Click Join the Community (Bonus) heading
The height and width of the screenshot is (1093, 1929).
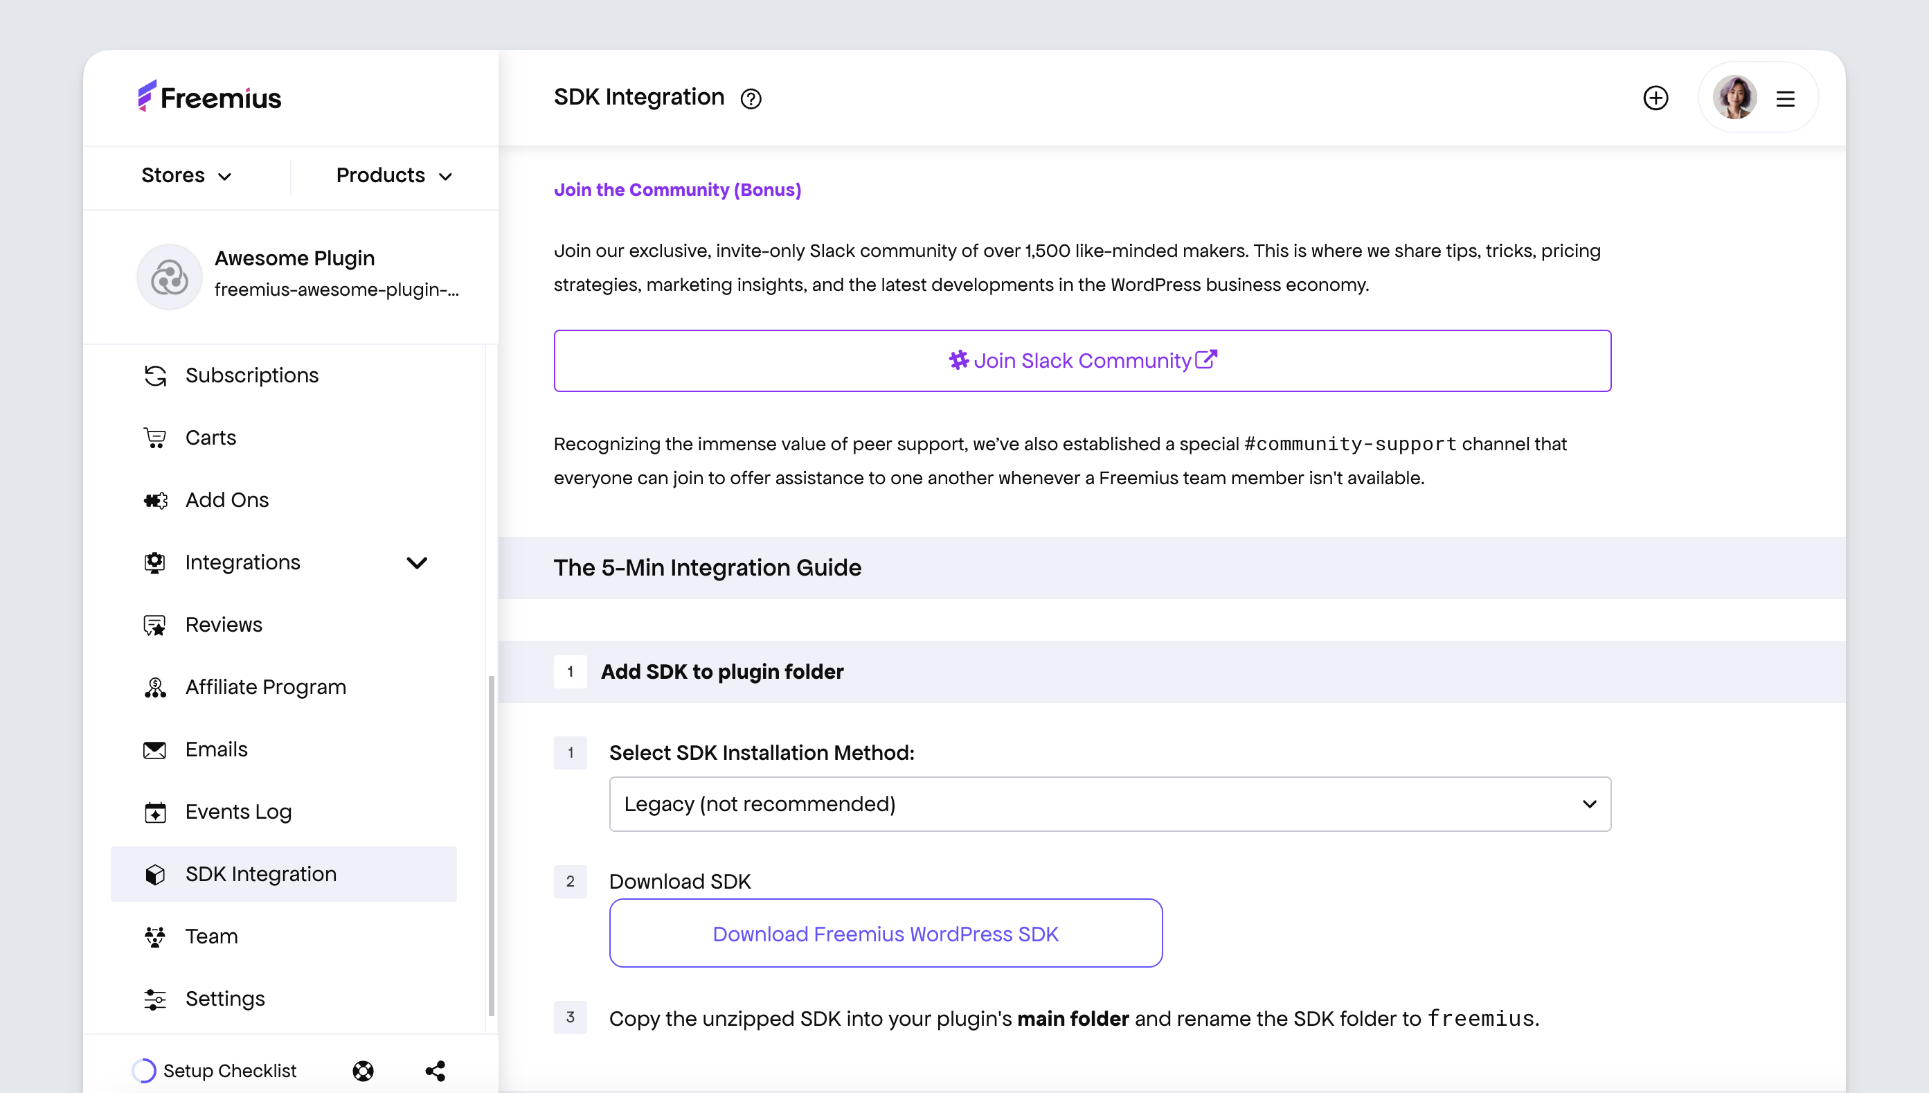pyautogui.click(x=676, y=190)
